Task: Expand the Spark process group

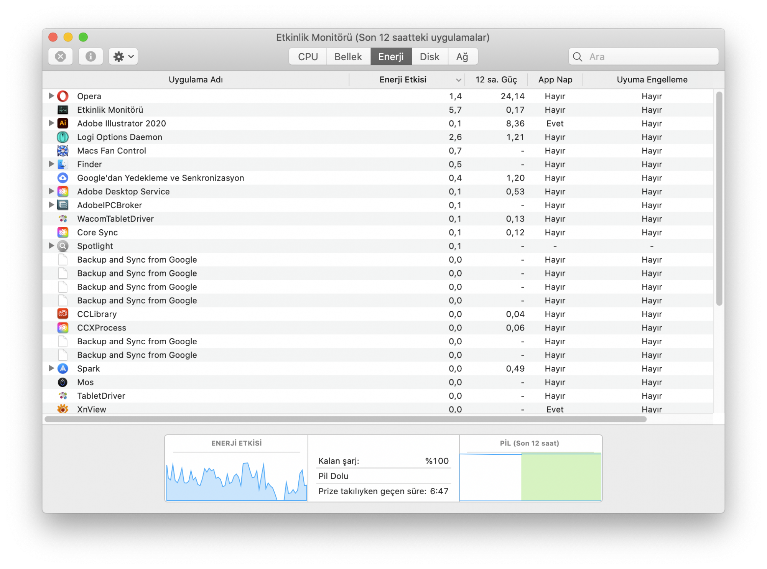Action: click(x=51, y=368)
